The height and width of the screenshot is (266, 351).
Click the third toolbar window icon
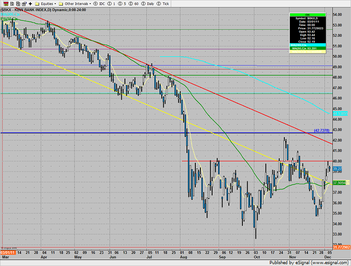[x=17, y=3]
